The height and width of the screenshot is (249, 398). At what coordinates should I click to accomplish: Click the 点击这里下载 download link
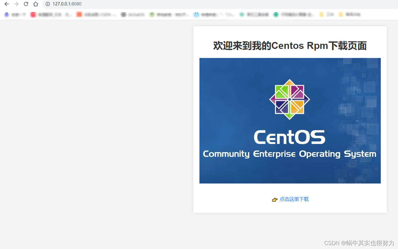click(294, 199)
